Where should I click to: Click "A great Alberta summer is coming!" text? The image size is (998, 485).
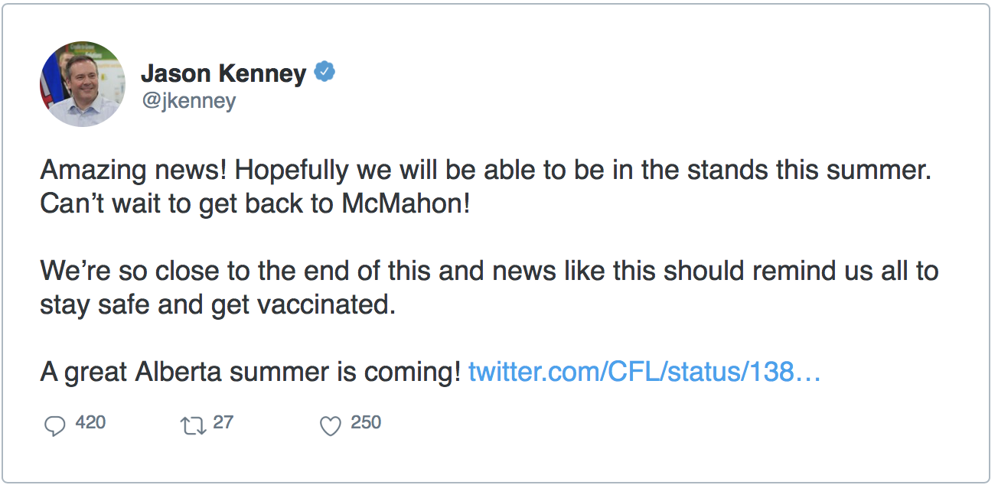click(x=249, y=373)
